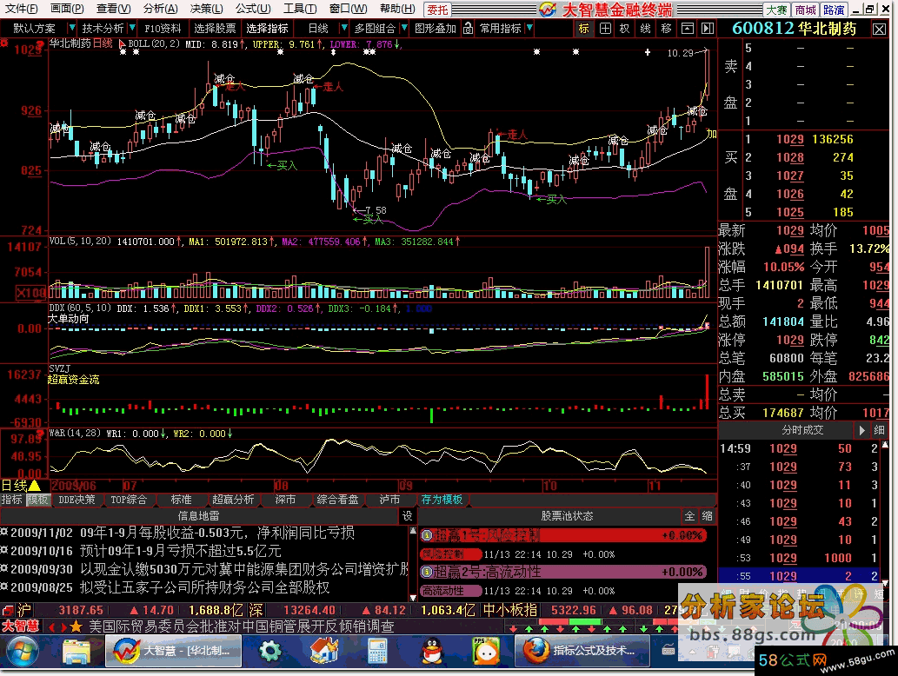This screenshot has width=898, height=676.
Task: Click the 图形叠加 toolbar item
Action: [436, 28]
